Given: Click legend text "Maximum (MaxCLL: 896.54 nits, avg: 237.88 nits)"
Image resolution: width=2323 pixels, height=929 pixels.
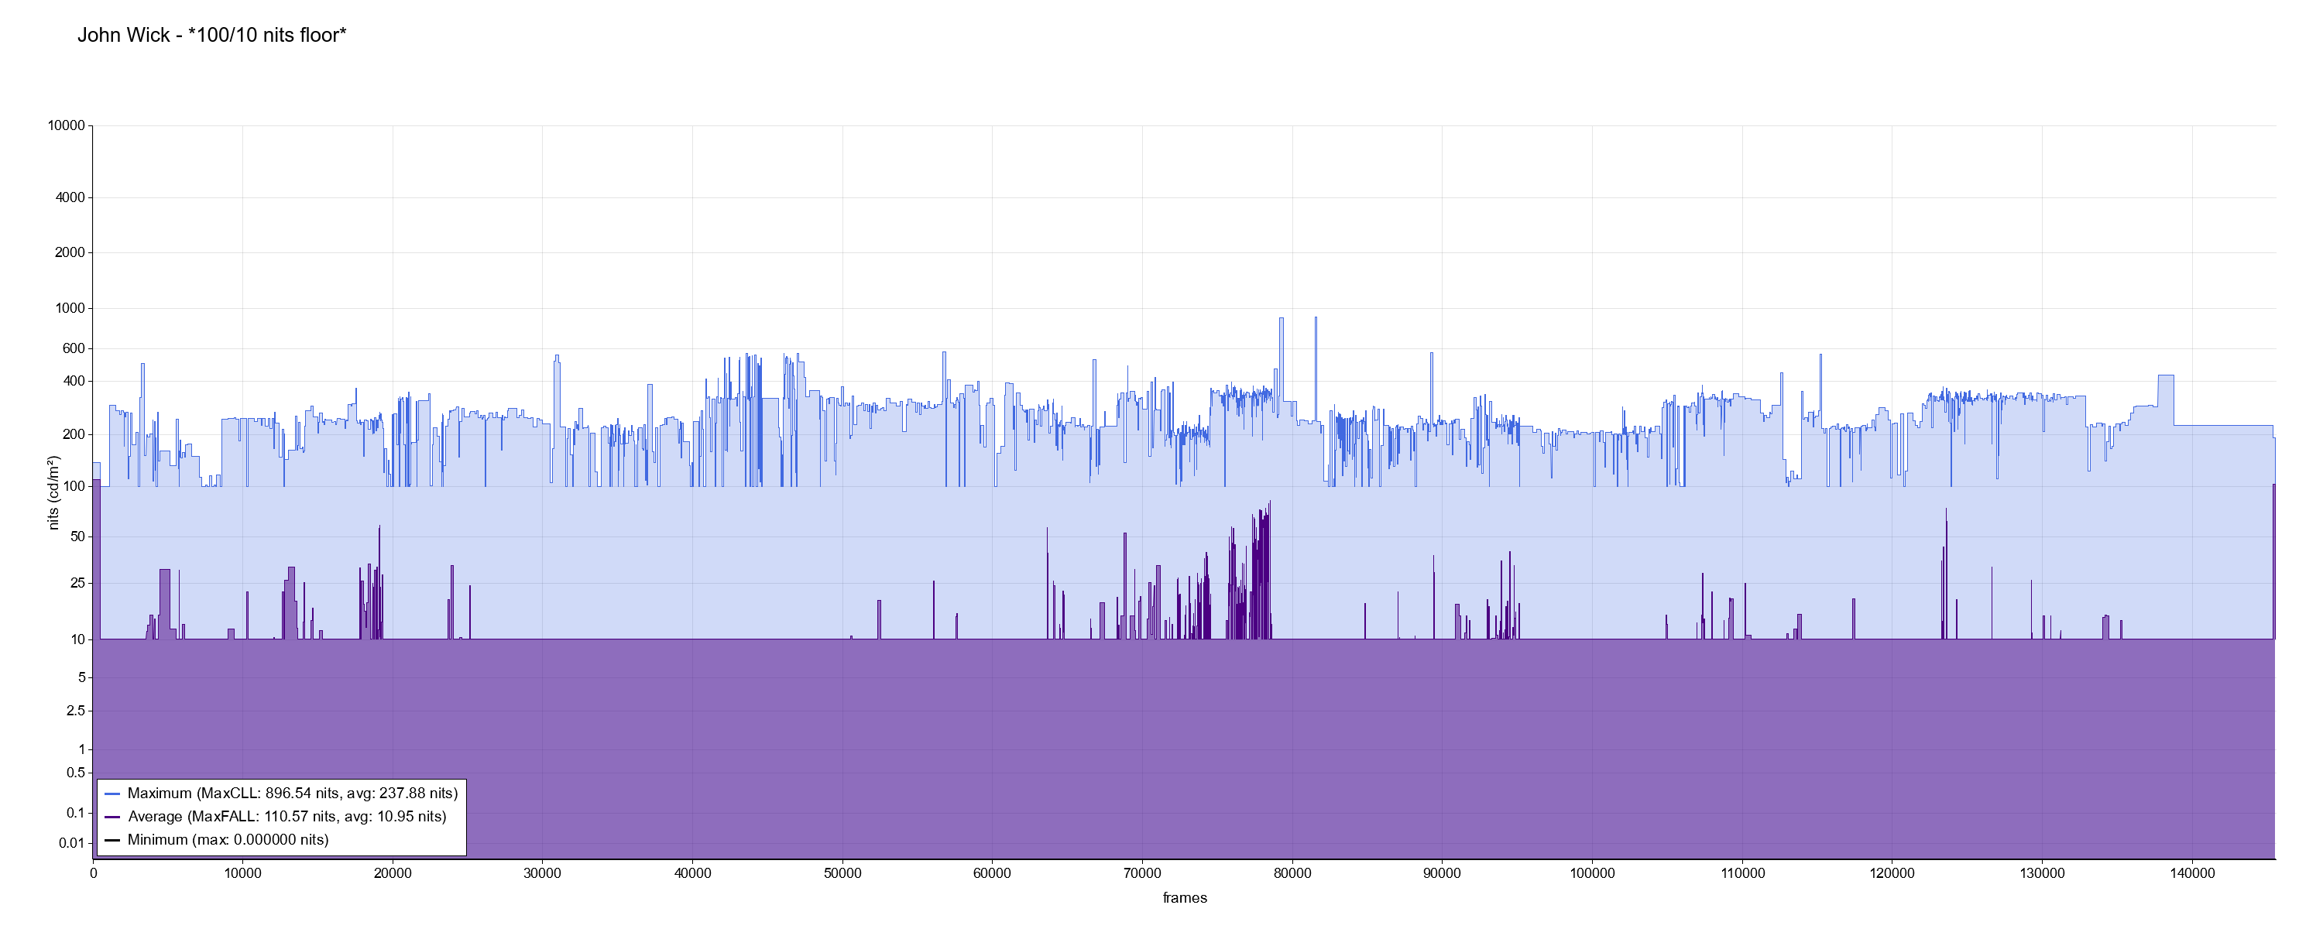Looking at the screenshot, I should (293, 794).
